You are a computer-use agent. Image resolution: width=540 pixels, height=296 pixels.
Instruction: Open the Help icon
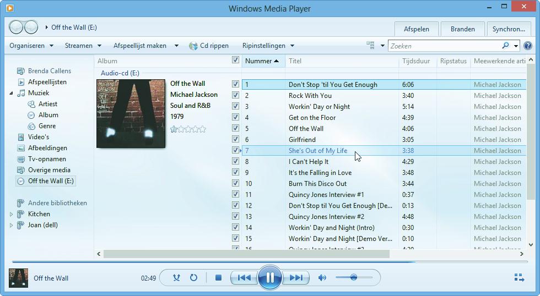pos(528,46)
